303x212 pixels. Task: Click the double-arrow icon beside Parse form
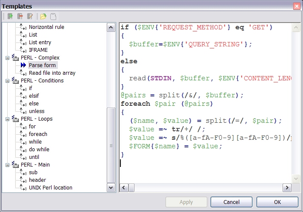[x=23, y=65]
